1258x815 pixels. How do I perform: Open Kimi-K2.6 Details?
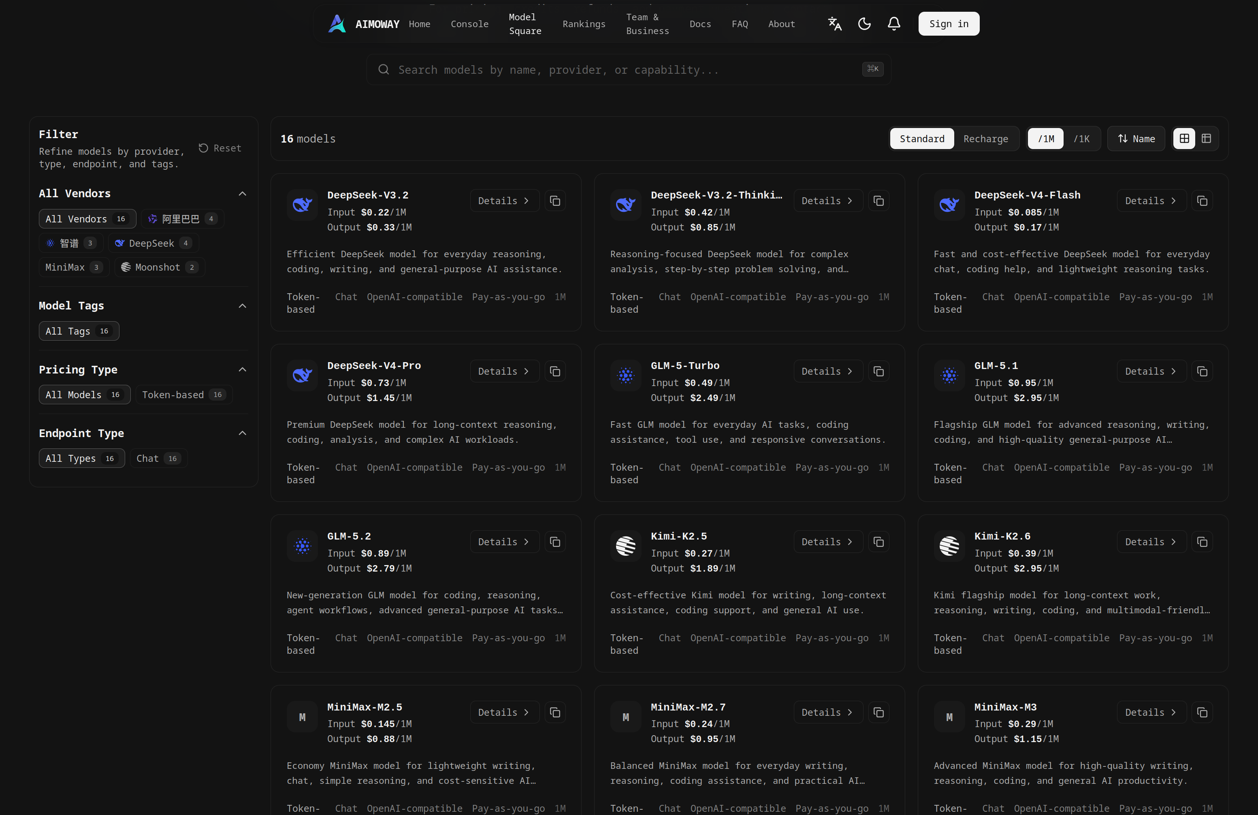(1151, 542)
